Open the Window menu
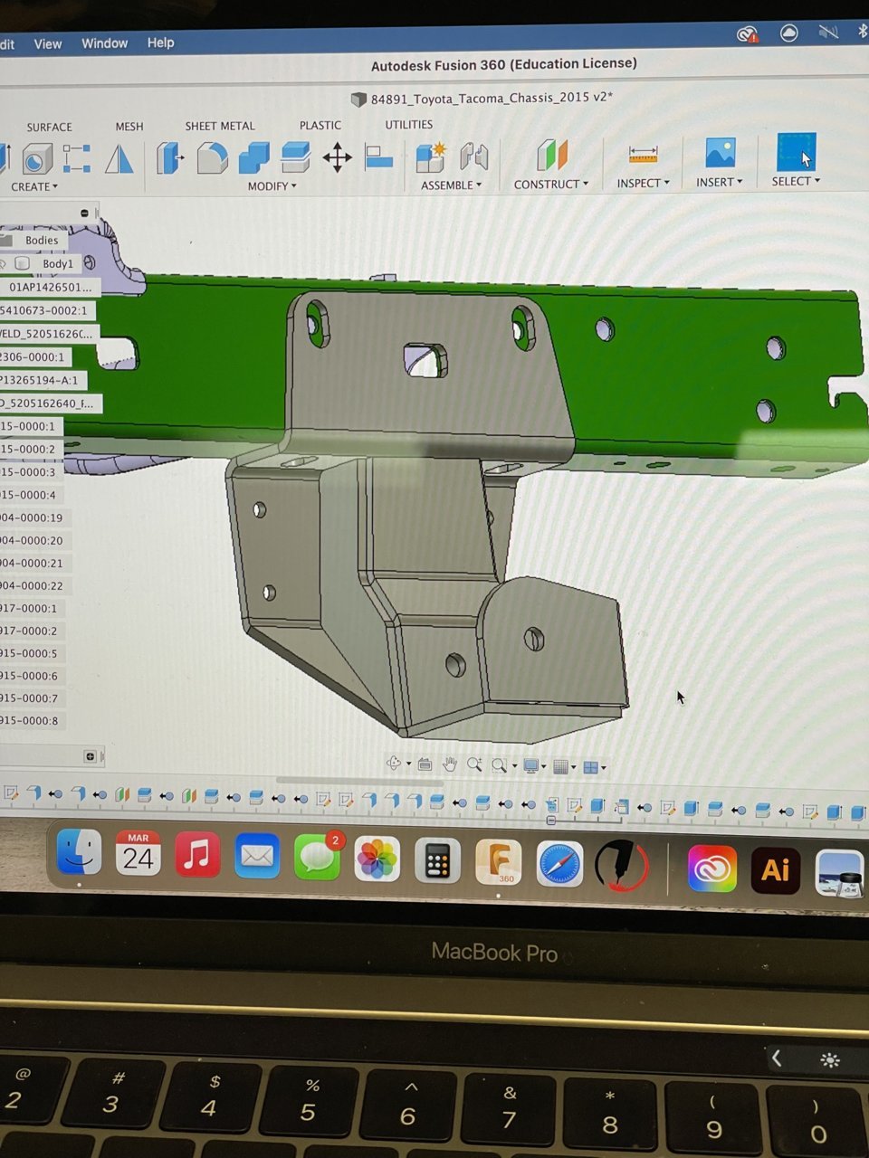The image size is (869, 1158). 105,43
